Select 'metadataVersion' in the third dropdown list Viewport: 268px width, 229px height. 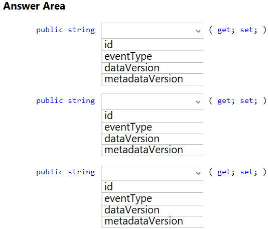pyautogui.click(x=152, y=221)
